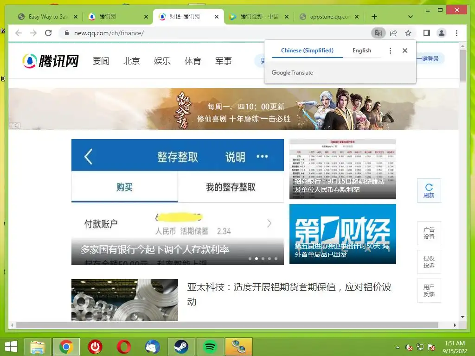Click the browser forward arrow
475x356 pixels.
(x=33, y=33)
